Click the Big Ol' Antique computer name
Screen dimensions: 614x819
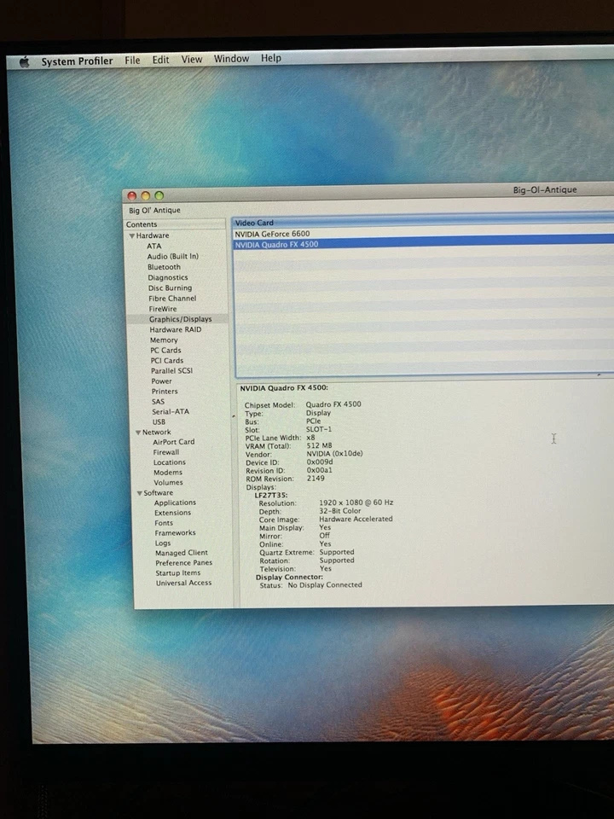(154, 210)
